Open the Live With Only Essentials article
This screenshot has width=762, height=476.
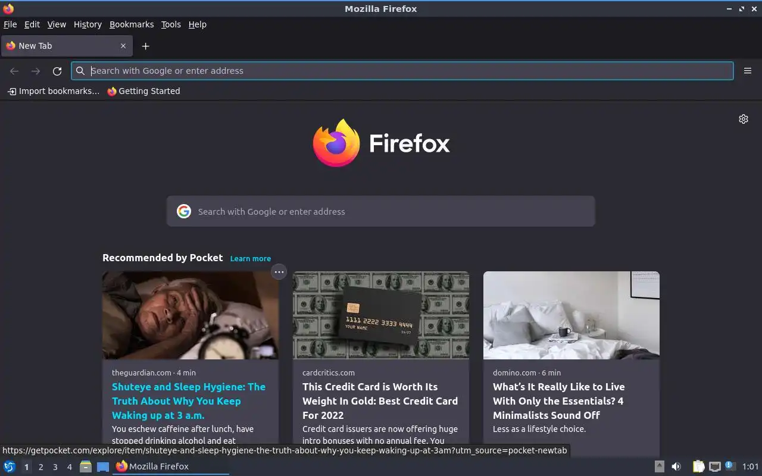pyautogui.click(x=559, y=401)
